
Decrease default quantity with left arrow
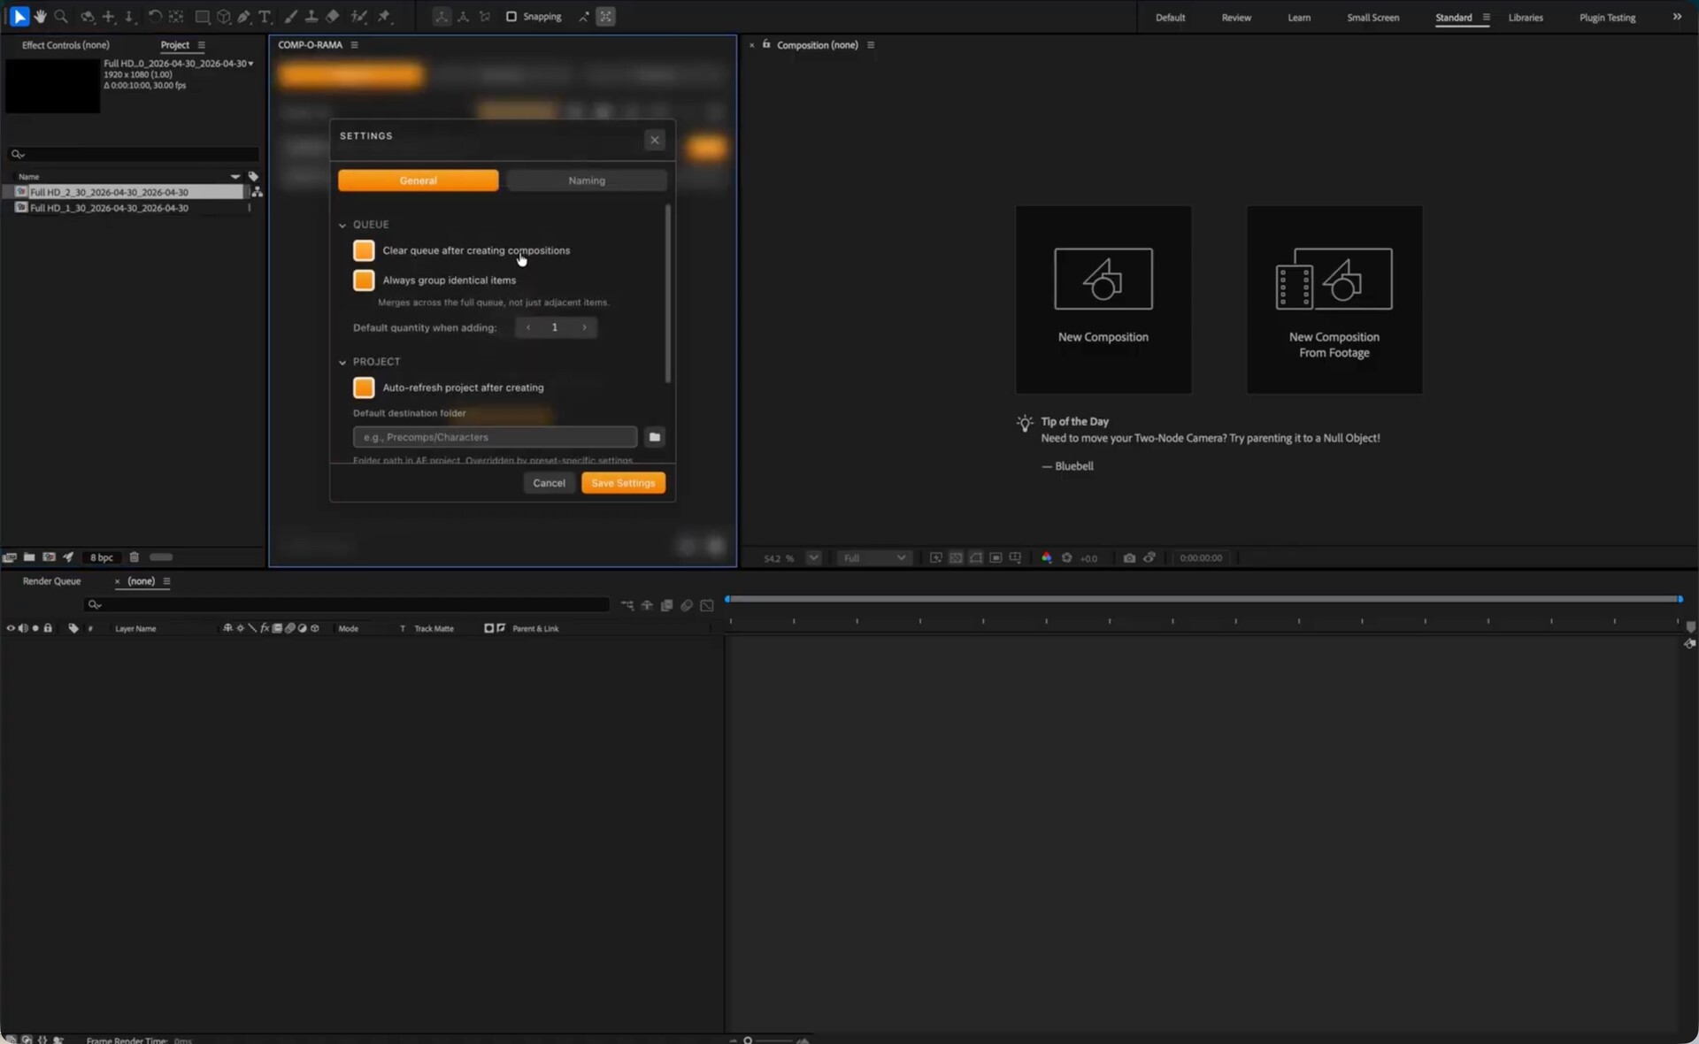point(528,327)
